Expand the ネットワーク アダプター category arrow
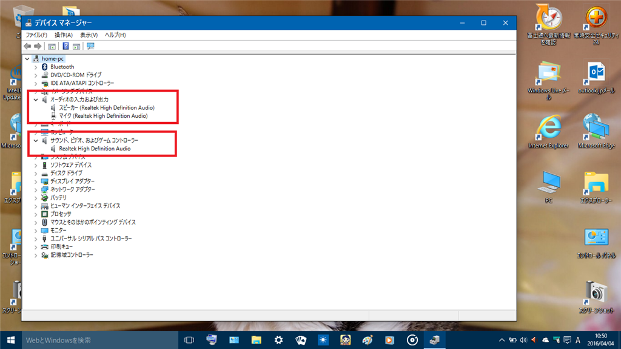Viewport: 621px width, 349px height. [36, 189]
